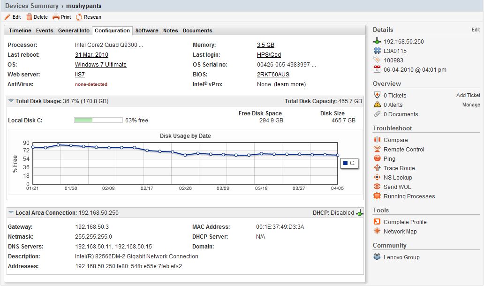Open Remote Control troubleshoot tool
484x286 pixels.
click(x=404, y=149)
